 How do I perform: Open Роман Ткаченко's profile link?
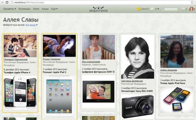[x=52, y=59]
